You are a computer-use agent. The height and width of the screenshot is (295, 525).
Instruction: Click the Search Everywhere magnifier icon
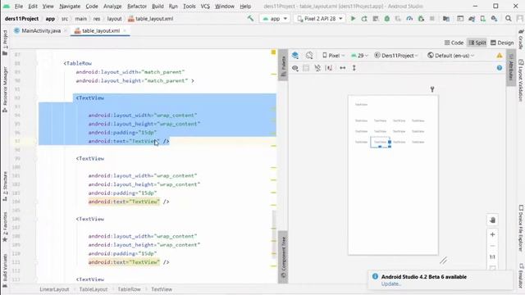click(509, 19)
